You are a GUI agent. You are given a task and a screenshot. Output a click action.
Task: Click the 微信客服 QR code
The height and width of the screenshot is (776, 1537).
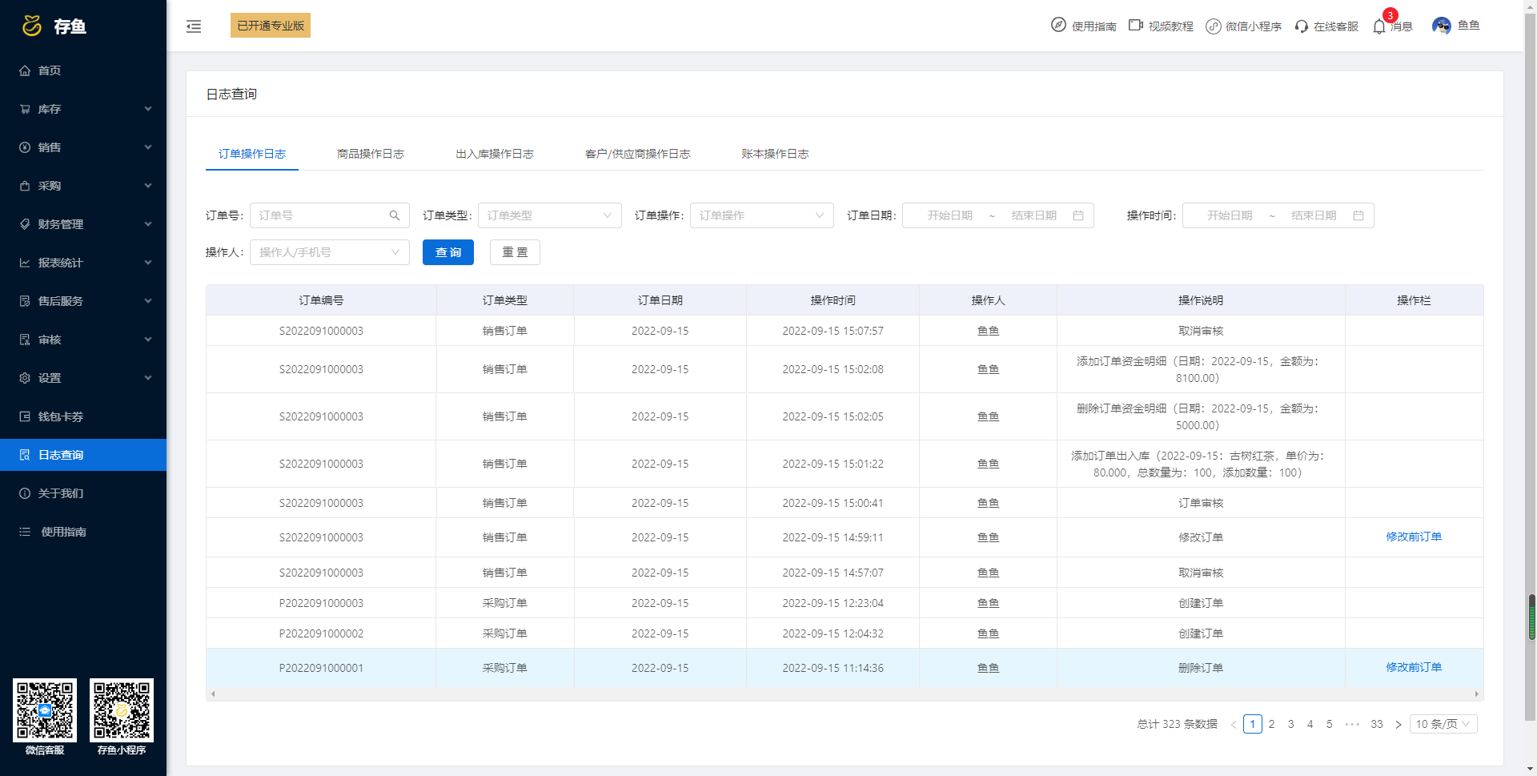coord(45,710)
